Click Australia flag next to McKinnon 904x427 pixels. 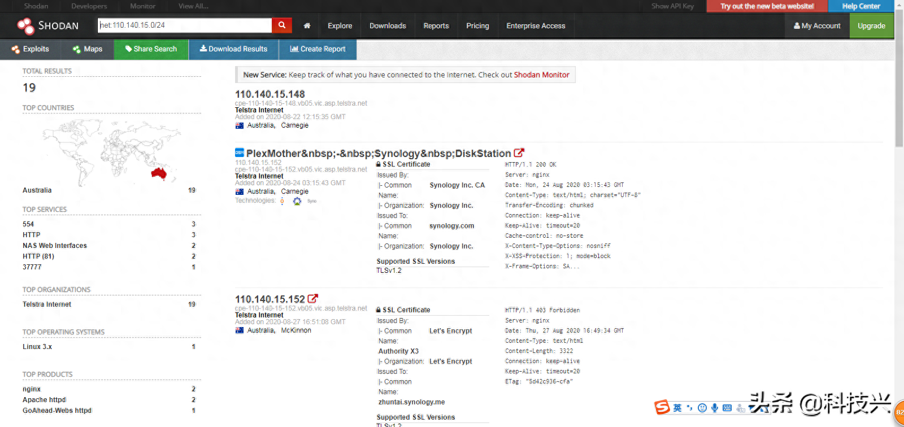point(240,330)
